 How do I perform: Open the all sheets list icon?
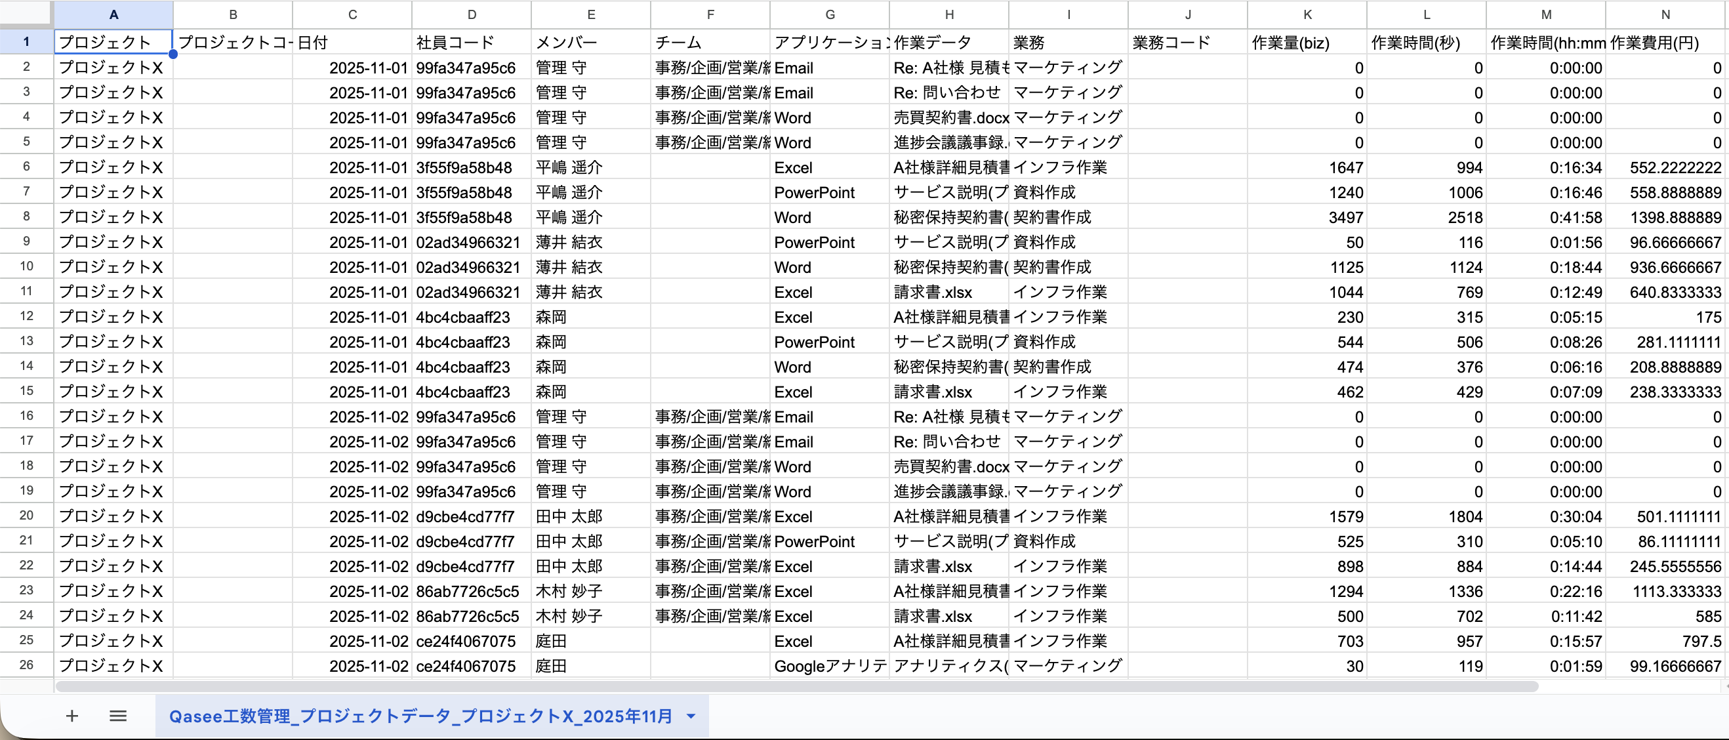118,716
